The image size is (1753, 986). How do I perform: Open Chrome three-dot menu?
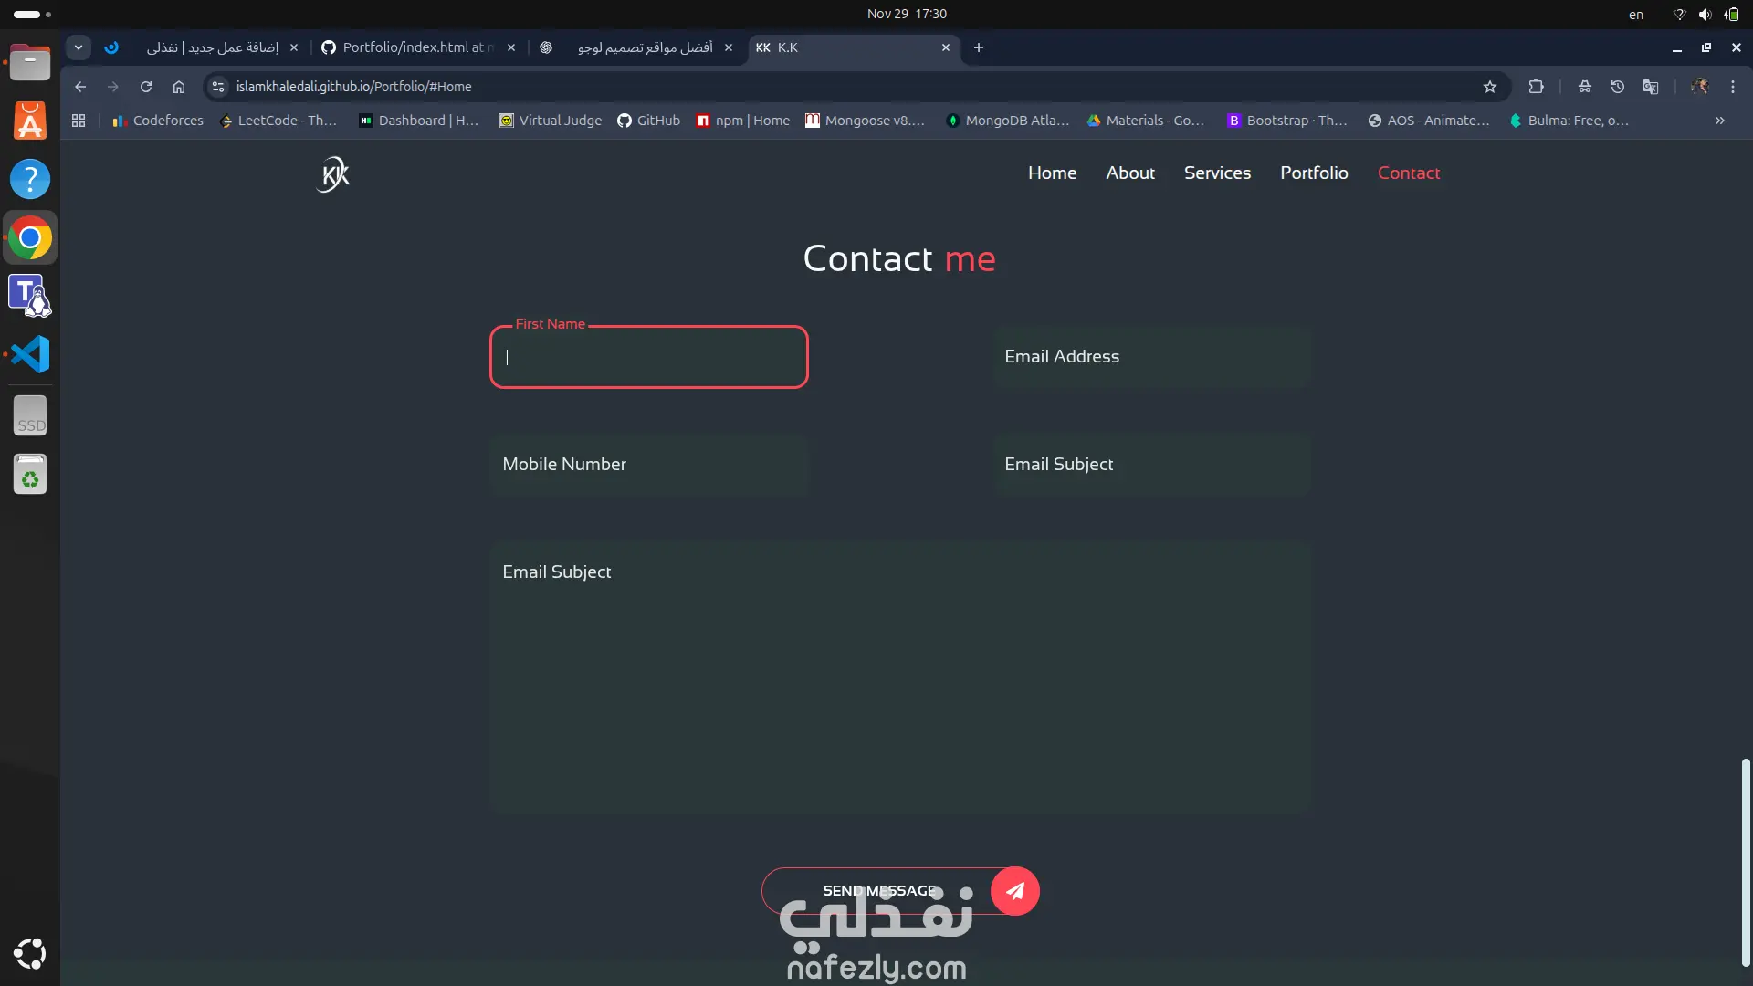1733,87
